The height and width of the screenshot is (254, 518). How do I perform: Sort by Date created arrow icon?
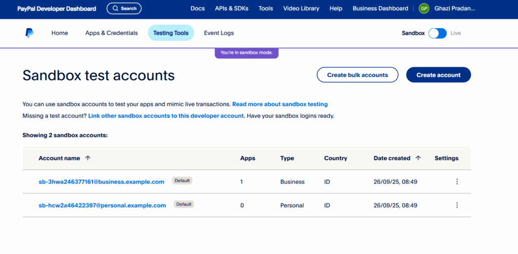point(418,158)
